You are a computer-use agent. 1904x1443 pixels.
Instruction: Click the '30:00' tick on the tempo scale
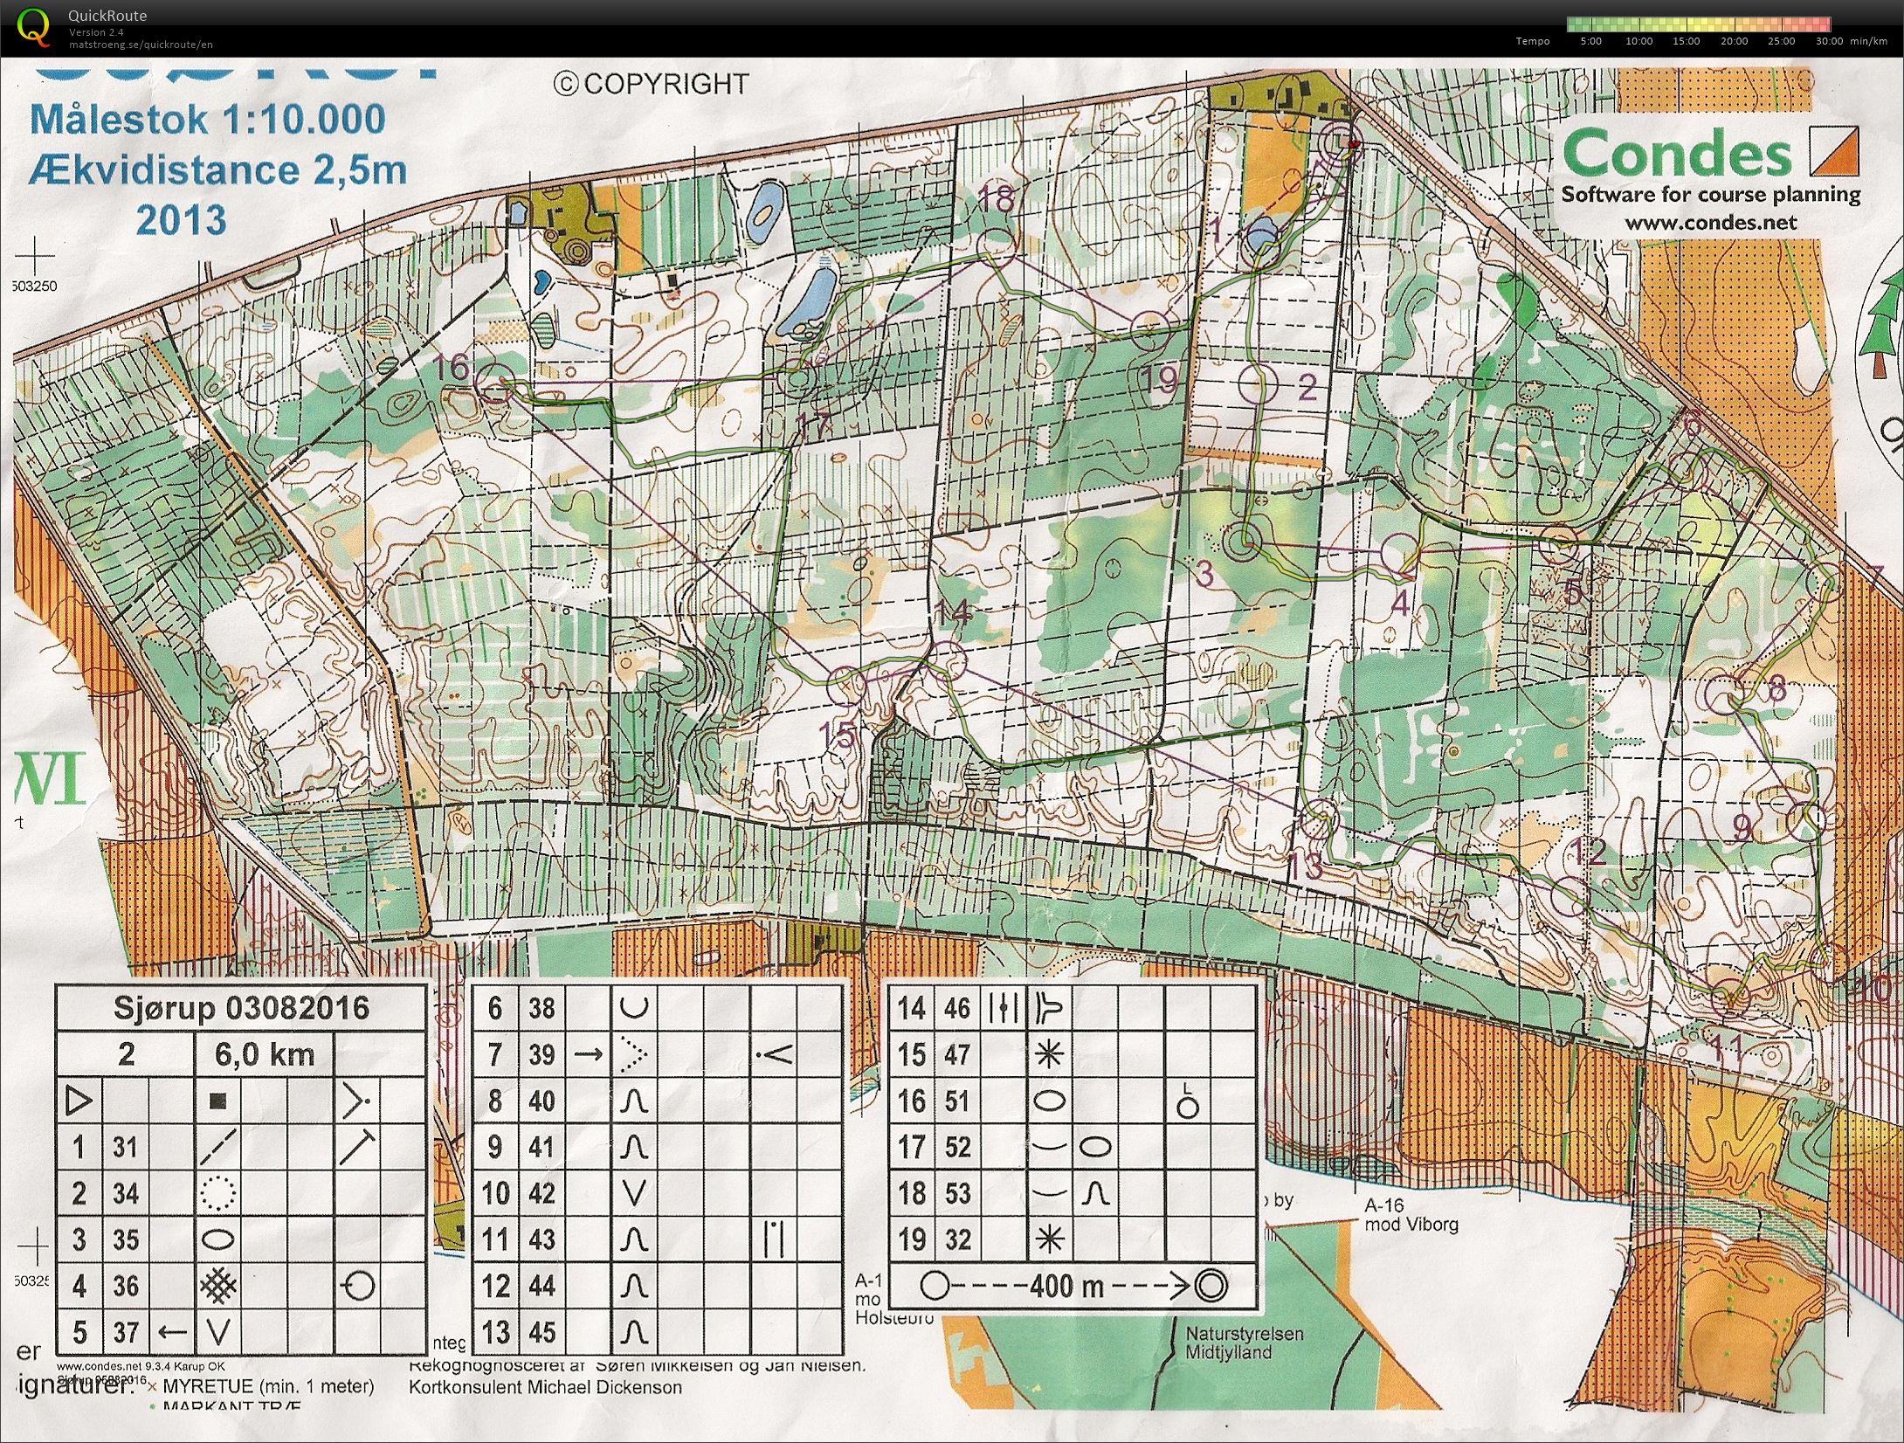[1829, 41]
